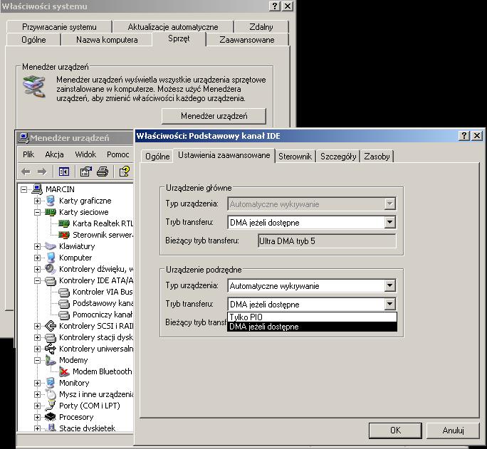Click the Anuluj button
Screen dimensions: 487x449
point(453,430)
